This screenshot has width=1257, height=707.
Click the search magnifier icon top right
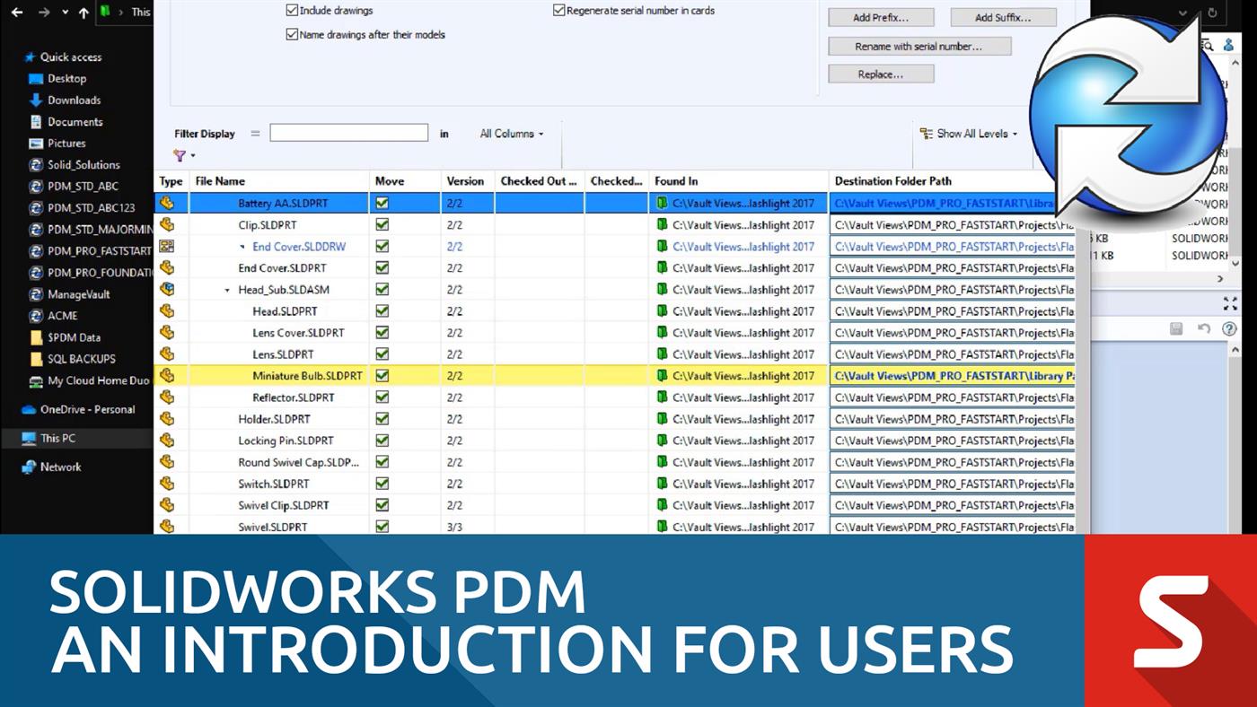(x=1208, y=43)
